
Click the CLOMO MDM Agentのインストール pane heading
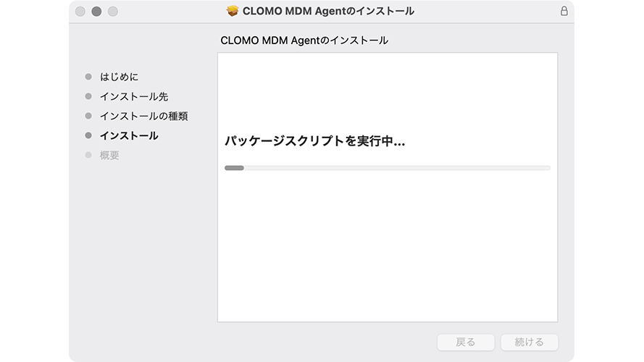304,41
